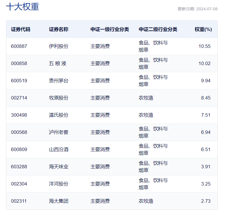Viewport: 232px width, 215px height.
Task: Click the 10.55 weight value
Action: click(x=204, y=46)
